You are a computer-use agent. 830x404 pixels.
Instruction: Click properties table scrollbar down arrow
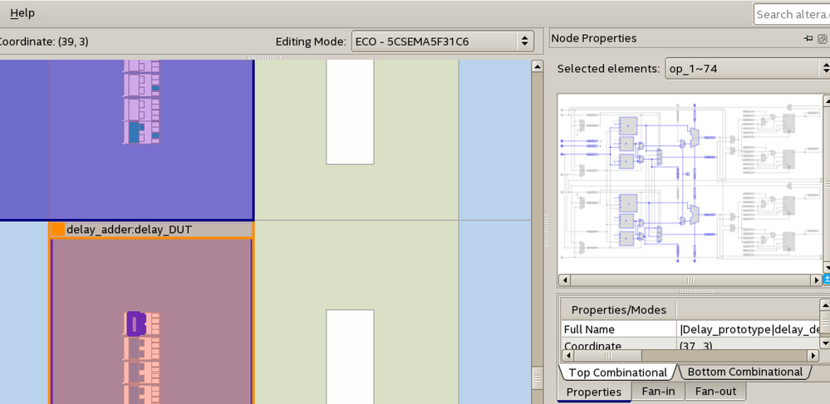825,343
